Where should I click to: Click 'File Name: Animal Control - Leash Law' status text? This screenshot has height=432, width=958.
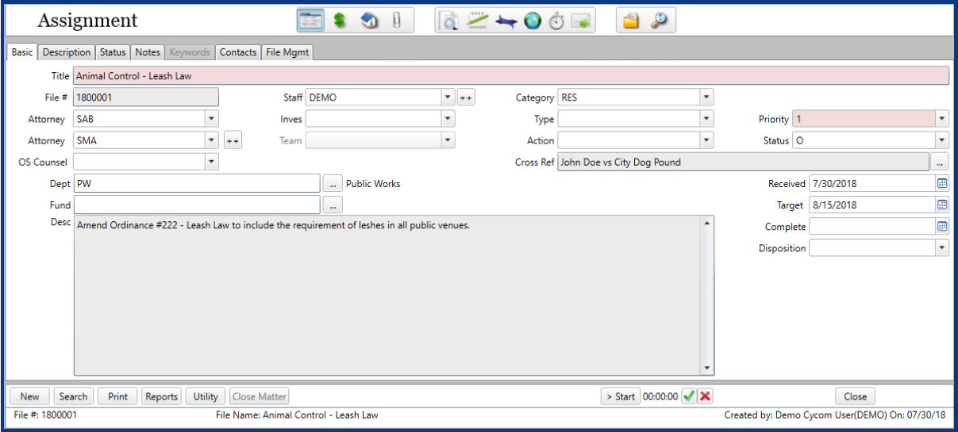coord(297,415)
